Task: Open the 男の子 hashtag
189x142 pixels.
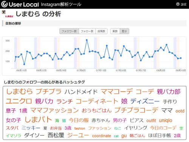Action: click(120, 120)
